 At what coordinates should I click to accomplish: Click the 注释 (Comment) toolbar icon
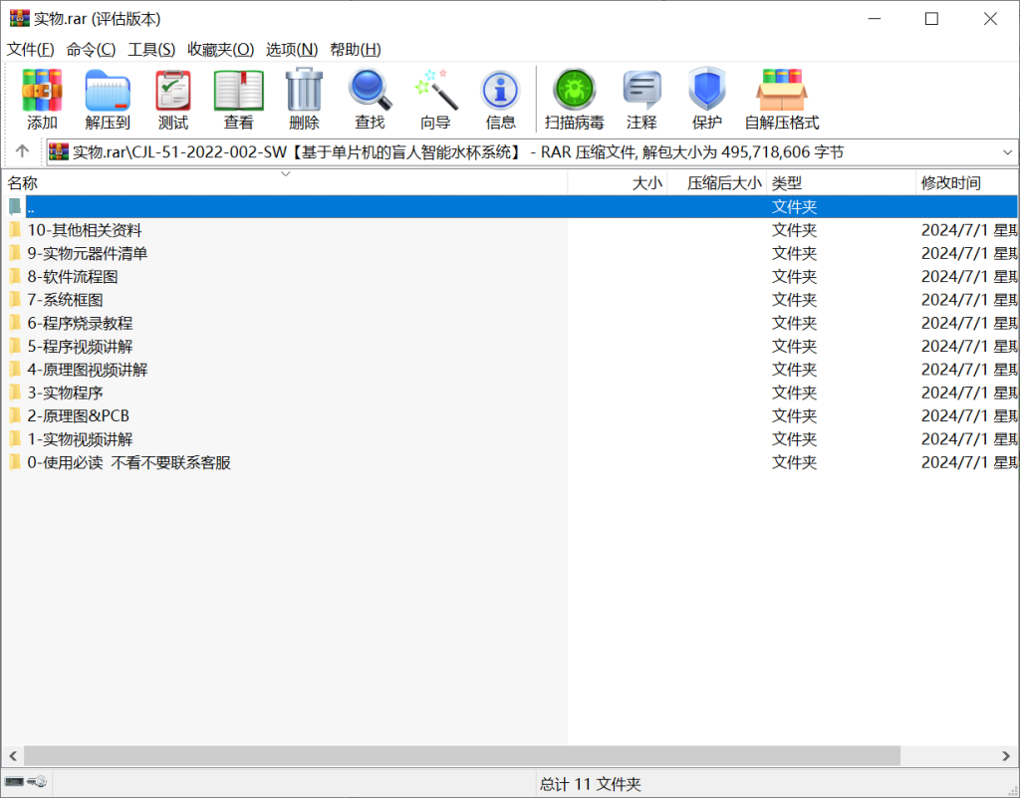(641, 100)
